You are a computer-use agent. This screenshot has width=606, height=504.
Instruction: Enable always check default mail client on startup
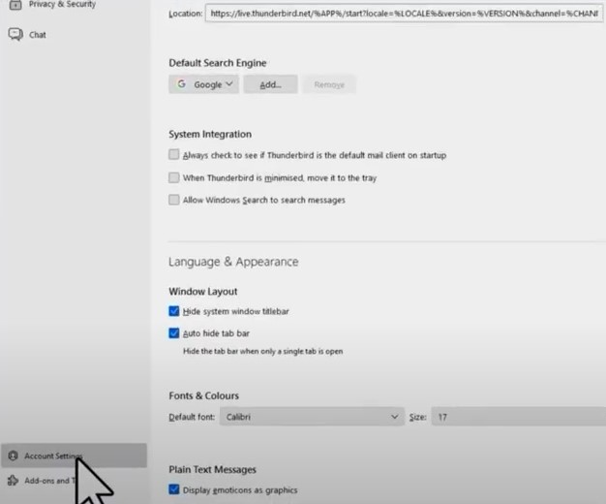click(174, 155)
